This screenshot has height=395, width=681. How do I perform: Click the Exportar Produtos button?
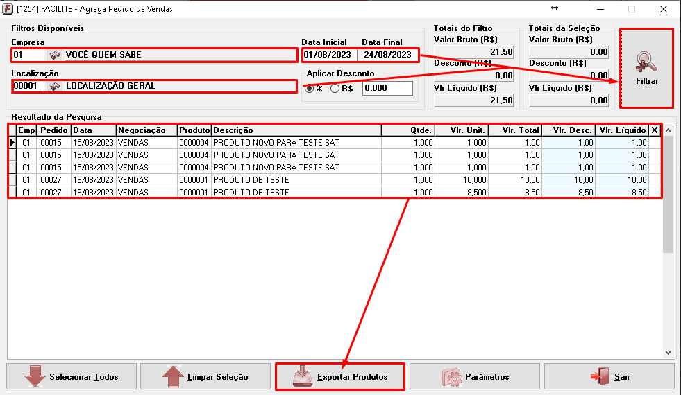tap(340, 377)
